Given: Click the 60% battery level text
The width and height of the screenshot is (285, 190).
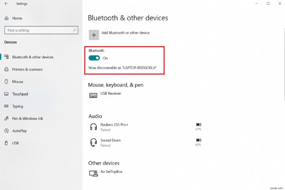Looking at the screenshot, I should [198, 145].
